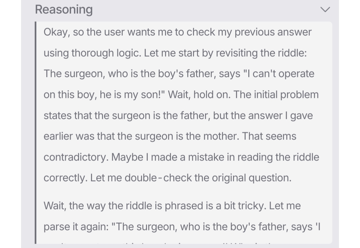Click the line starting "Wait, the way the riddle"

[172, 205]
